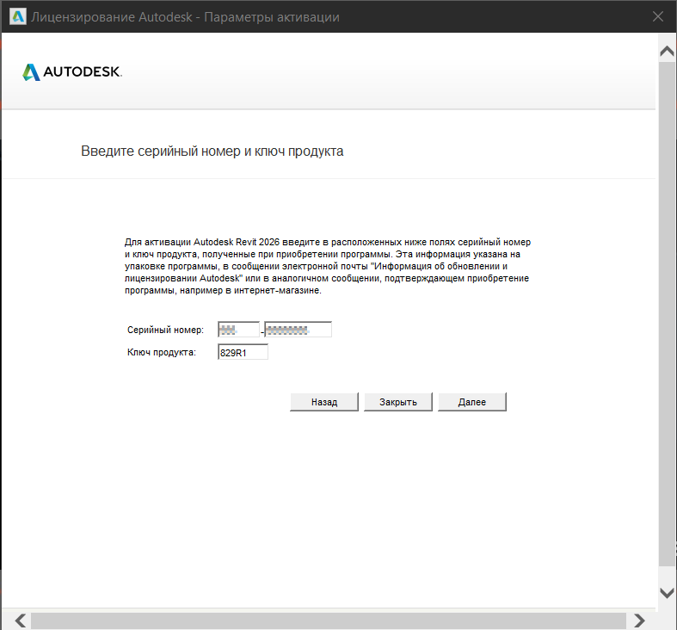Viewport: 677px width, 630px height.
Task: Click the Для активации Autodesk Revit 2026 paragraph
Action: click(x=328, y=266)
